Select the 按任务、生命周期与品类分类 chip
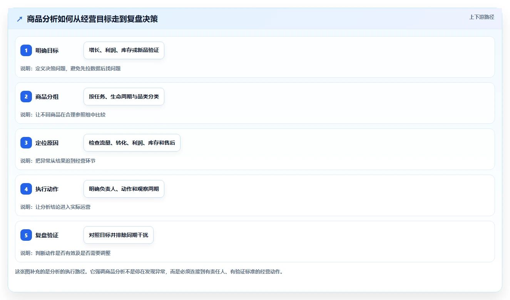Viewport: 510px width, 300px height. (x=124, y=97)
